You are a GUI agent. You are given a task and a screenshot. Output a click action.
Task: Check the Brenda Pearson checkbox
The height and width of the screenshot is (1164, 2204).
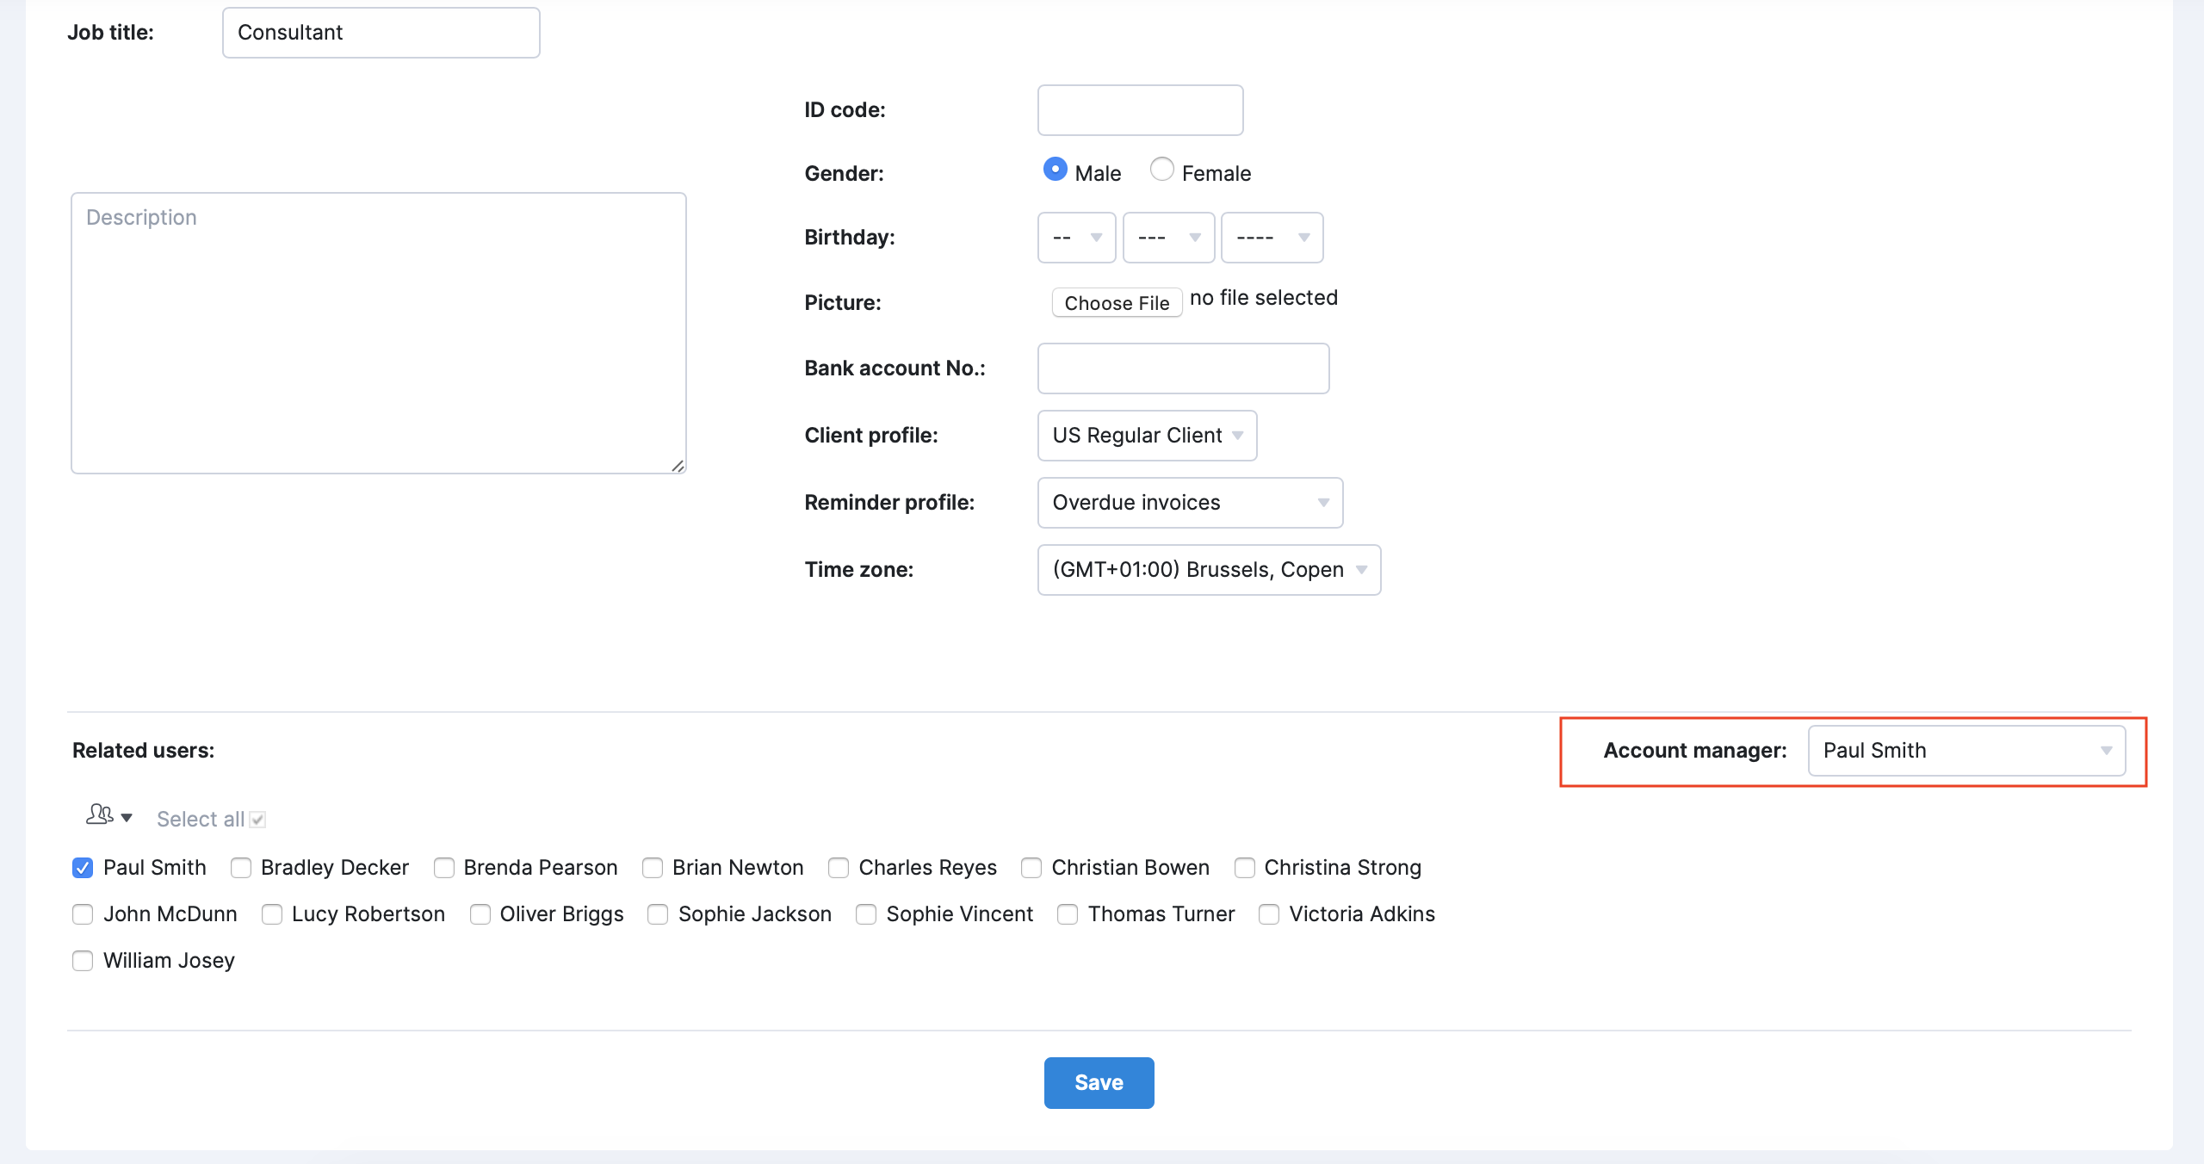pyautogui.click(x=444, y=868)
